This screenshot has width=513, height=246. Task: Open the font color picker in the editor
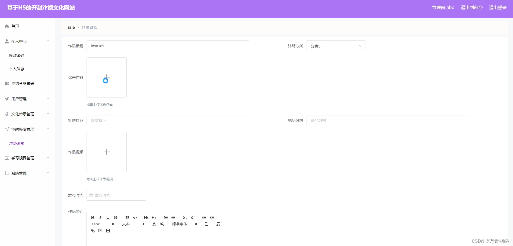(154, 224)
